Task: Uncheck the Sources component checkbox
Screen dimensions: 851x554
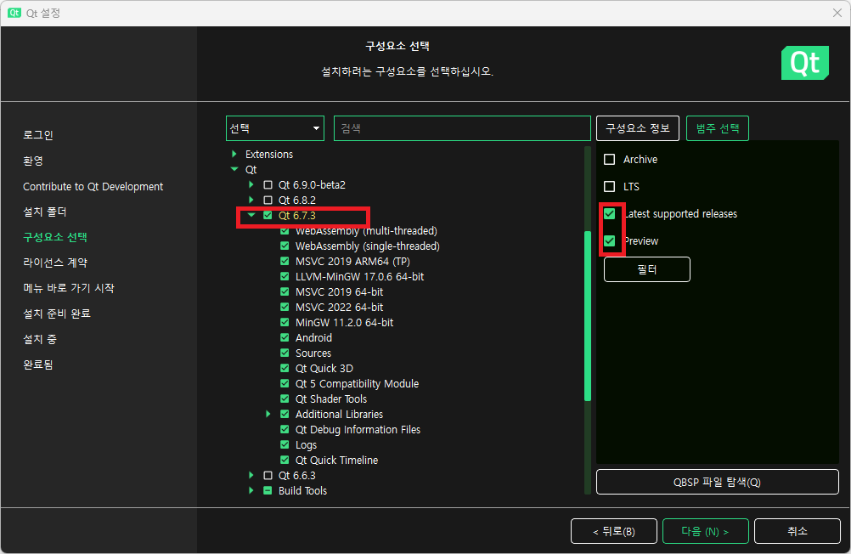Action: (x=285, y=353)
